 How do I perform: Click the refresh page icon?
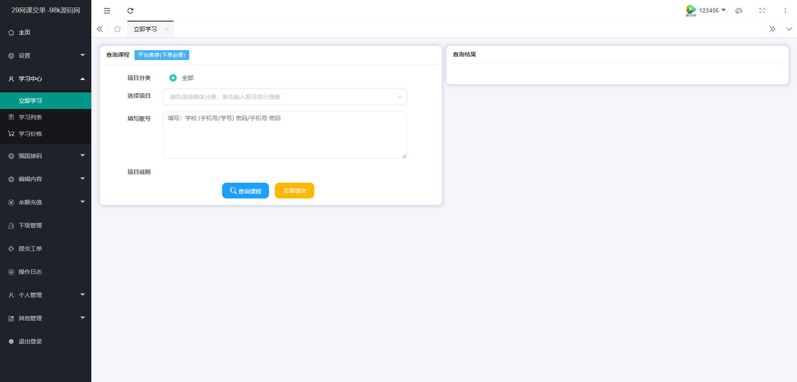tap(130, 11)
